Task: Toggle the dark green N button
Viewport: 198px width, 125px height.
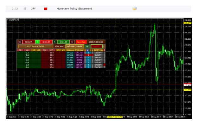Action: tap(54, 42)
